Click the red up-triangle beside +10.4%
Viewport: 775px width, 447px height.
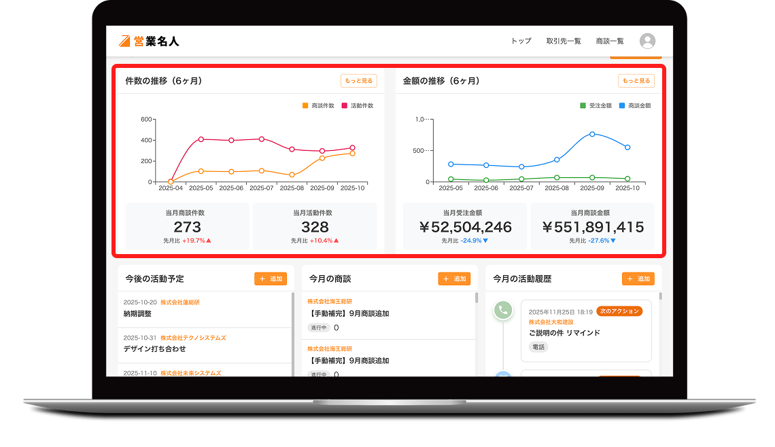336,240
